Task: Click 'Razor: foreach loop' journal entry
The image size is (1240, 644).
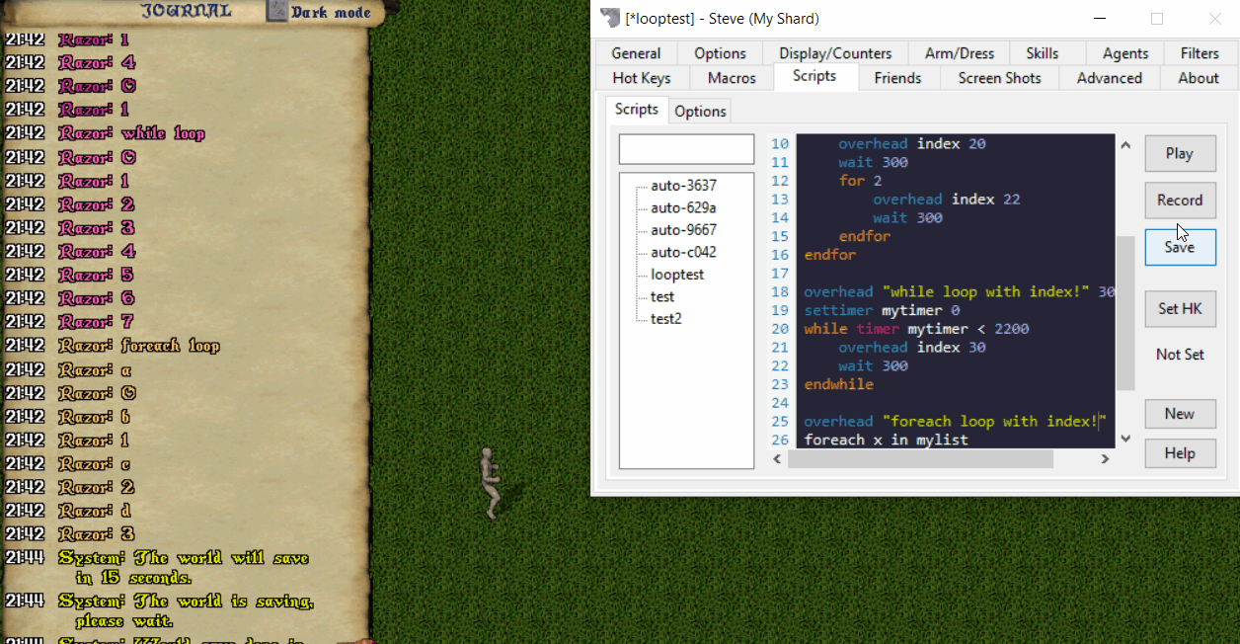Action: click(138, 346)
